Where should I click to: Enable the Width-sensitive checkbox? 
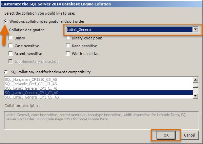(68, 54)
